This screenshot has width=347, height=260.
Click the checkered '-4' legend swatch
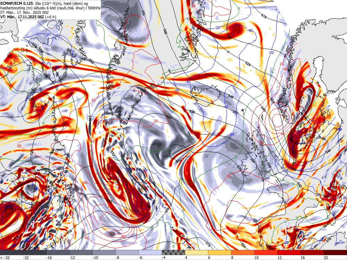tap(173, 252)
